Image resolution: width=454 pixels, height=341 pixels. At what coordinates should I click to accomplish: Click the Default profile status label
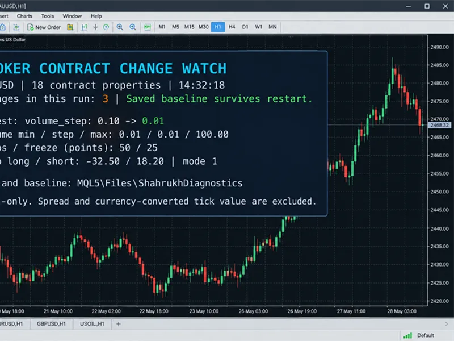(x=425, y=335)
